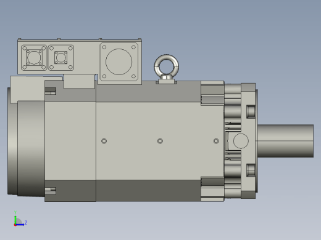Select the lower bolt recess on mounting flange
321x240 pixels.
251,170
